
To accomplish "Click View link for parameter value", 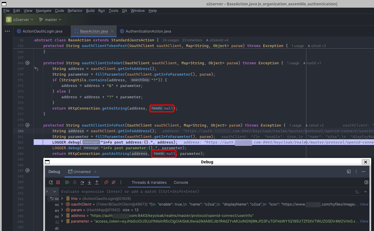I will click(x=364, y=221).
